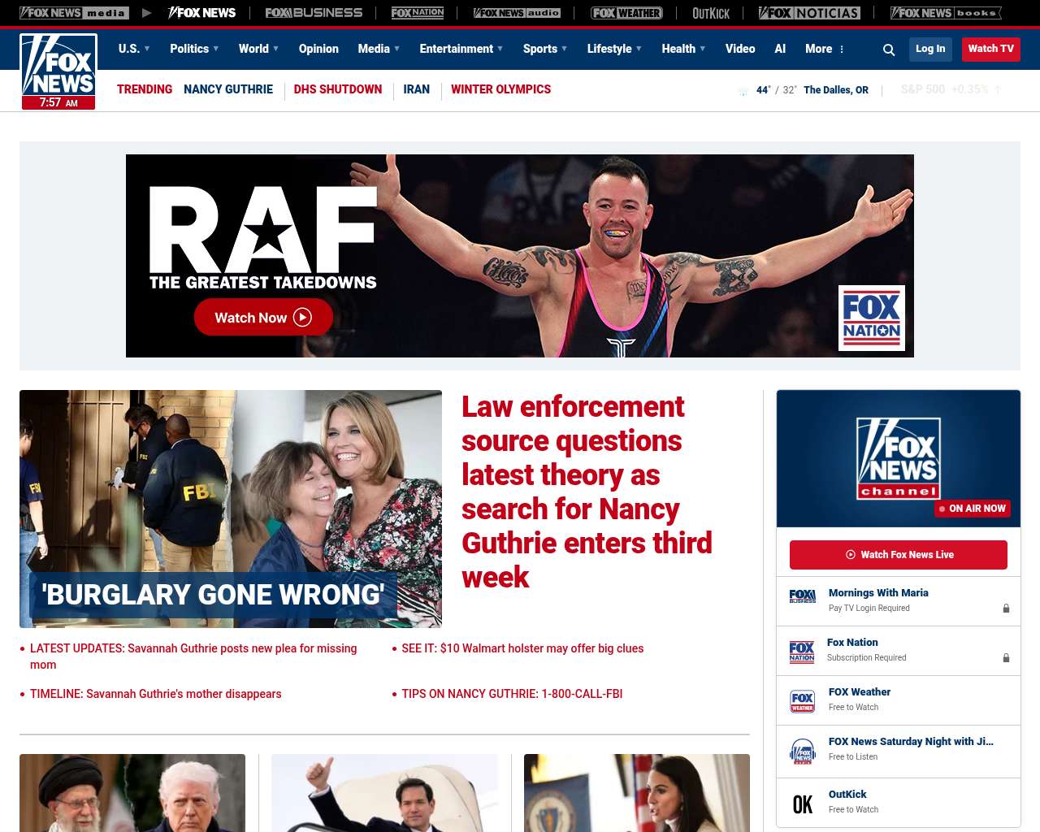Open the Fox News Audio logo link

(517, 13)
